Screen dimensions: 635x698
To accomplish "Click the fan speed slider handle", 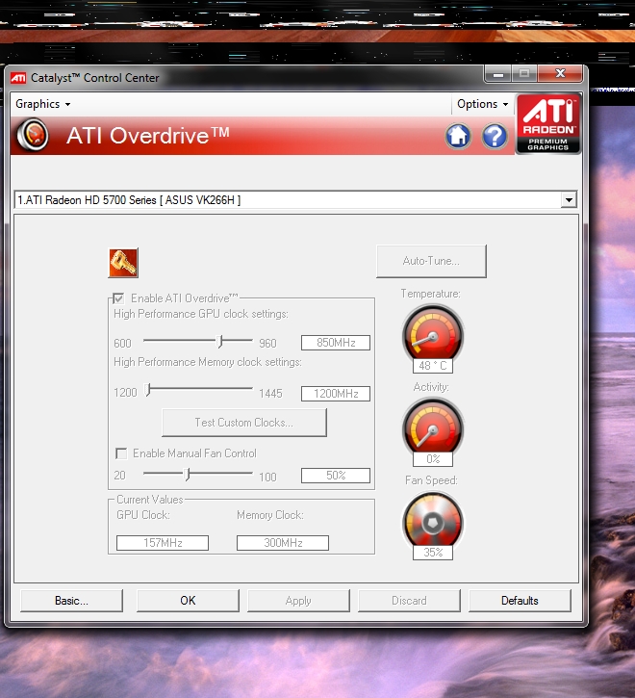I will click(x=188, y=474).
